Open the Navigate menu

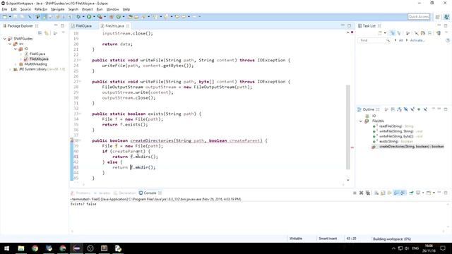pos(57,9)
